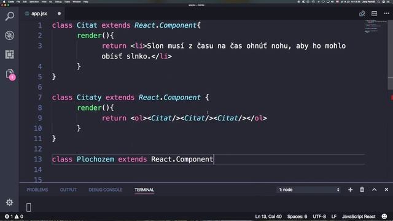This screenshot has width=393, height=221.
Task: Click the terminal cursor input area
Action: coord(29,207)
